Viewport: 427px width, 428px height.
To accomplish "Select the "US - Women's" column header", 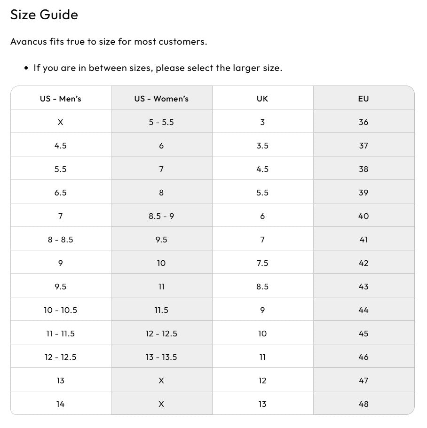I will 161,99.
